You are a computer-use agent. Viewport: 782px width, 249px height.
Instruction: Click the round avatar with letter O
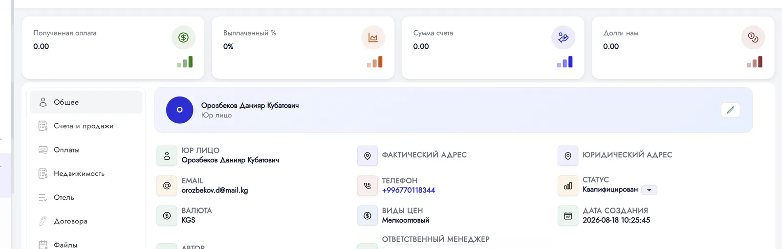coord(180,110)
